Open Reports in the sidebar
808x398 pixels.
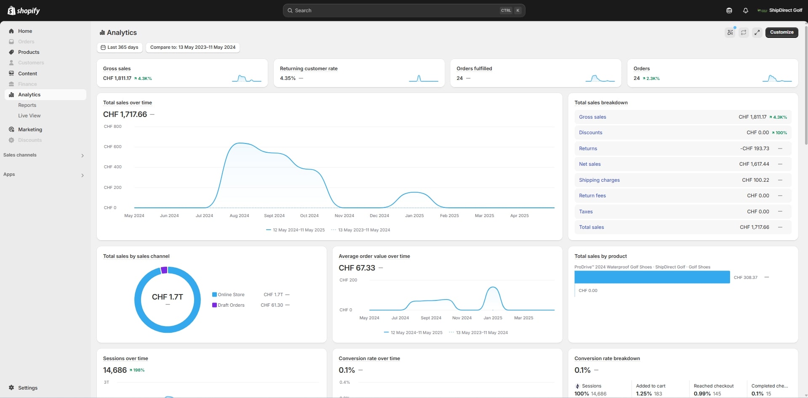pyautogui.click(x=27, y=105)
